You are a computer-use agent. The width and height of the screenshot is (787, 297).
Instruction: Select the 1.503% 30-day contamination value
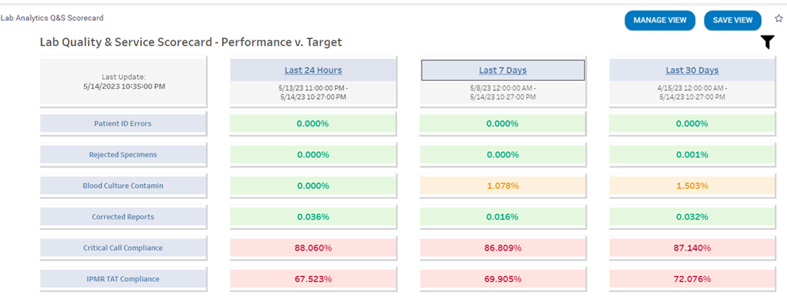(x=692, y=186)
